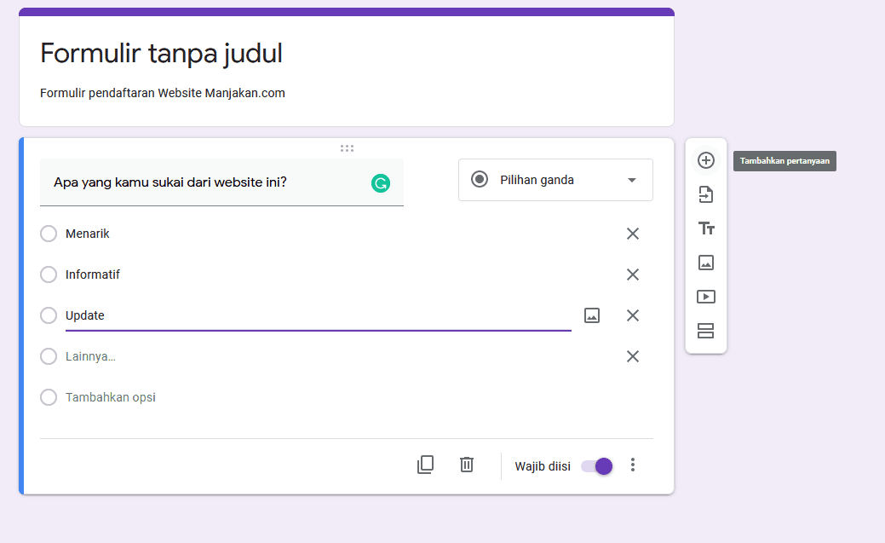Click "Tambahkan opsi" to add an option
This screenshot has height=543, width=885.
110,396
